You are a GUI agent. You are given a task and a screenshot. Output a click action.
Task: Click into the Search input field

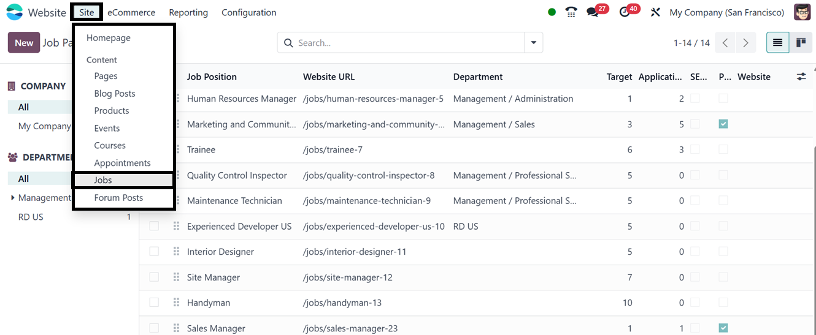pos(408,43)
